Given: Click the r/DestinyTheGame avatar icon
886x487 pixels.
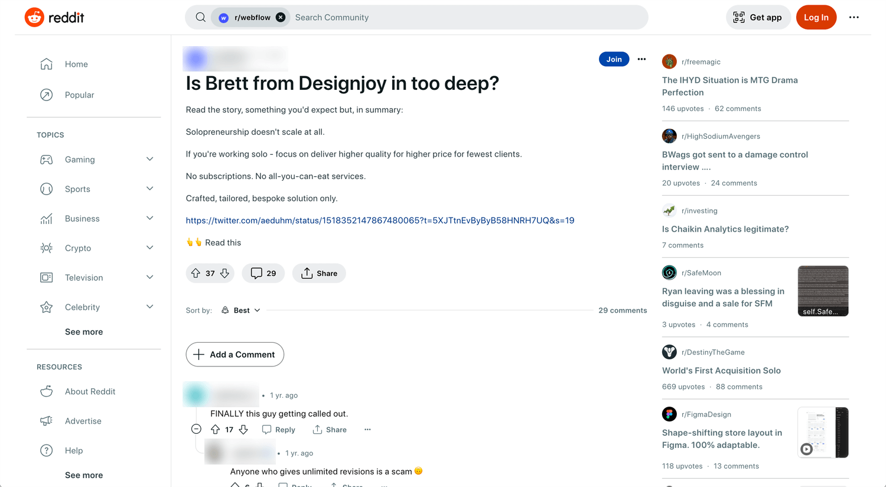Looking at the screenshot, I should click(669, 352).
